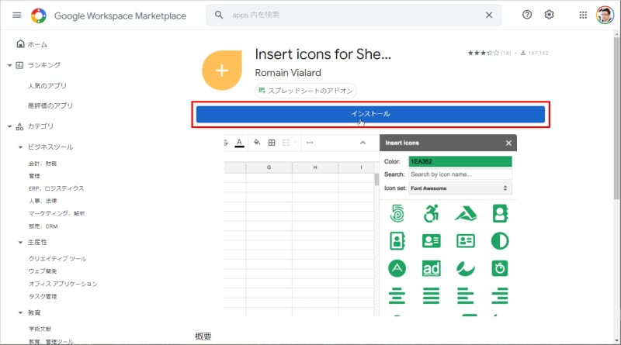Select 学術文献 category

pyautogui.click(x=40, y=329)
